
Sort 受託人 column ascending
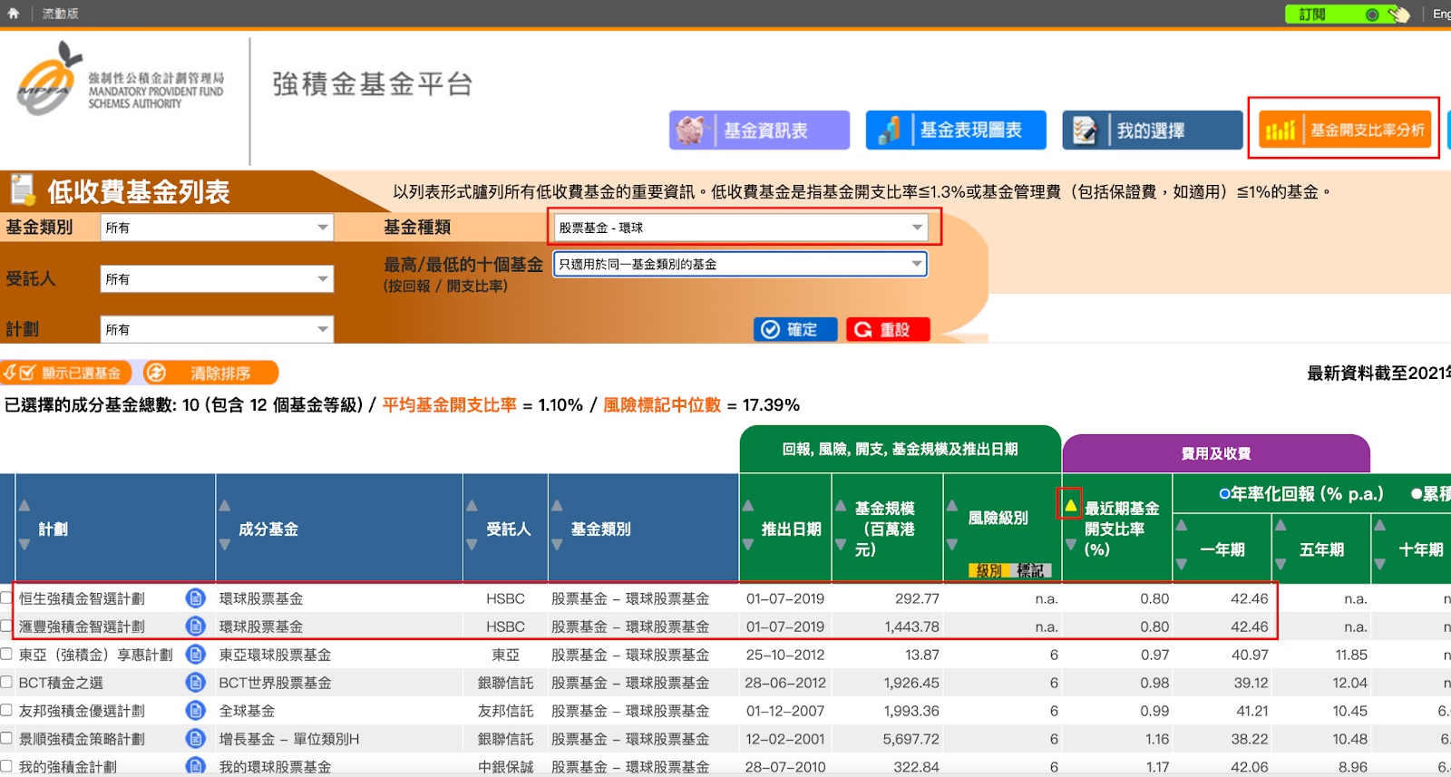coord(472,506)
